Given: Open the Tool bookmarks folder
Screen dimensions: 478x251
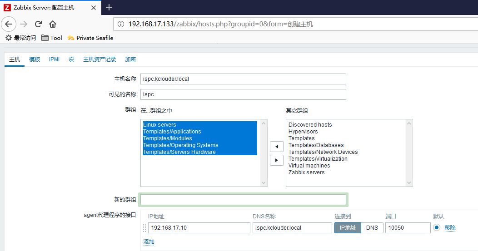Looking at the screenshot, I should [x=51, y=38].
